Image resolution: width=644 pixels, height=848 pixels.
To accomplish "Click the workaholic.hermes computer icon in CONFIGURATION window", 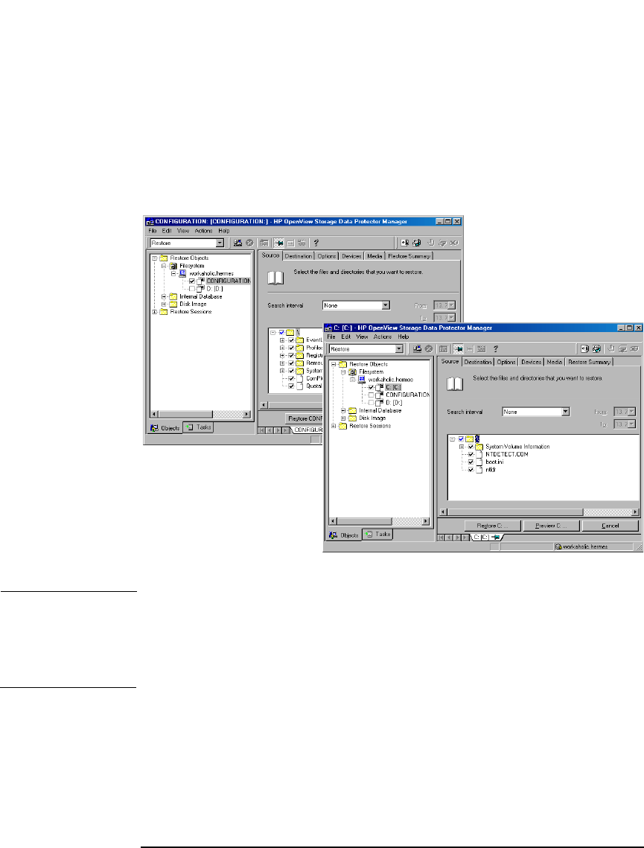I will tap(182, 273).
